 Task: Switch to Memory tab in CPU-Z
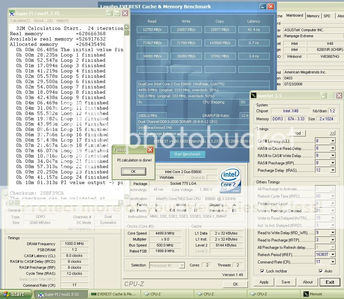[x=313, y=16]
